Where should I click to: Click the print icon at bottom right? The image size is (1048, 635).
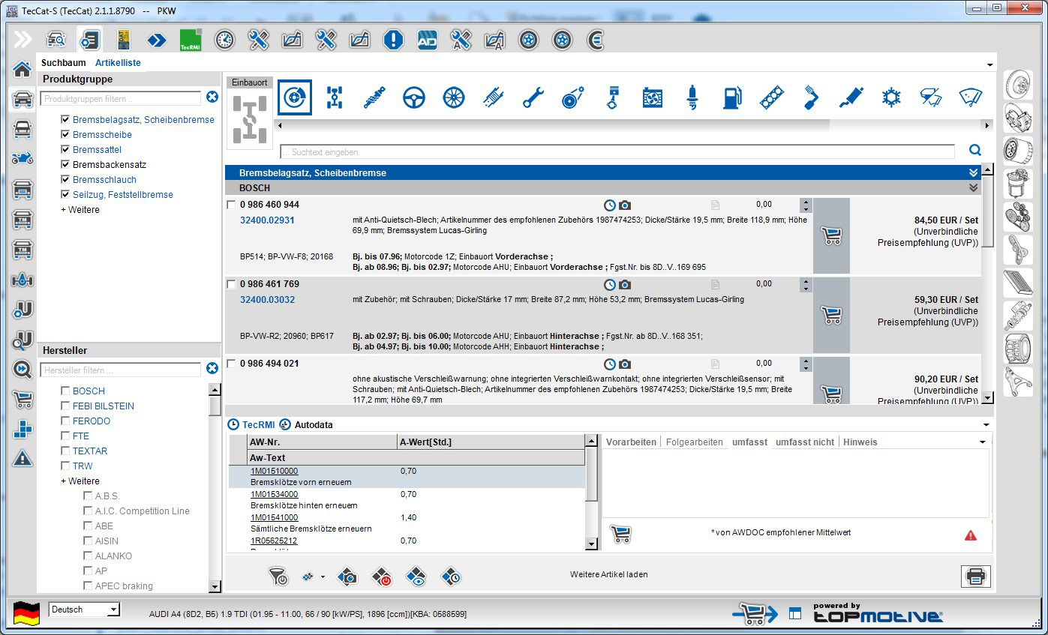[976, 577]
